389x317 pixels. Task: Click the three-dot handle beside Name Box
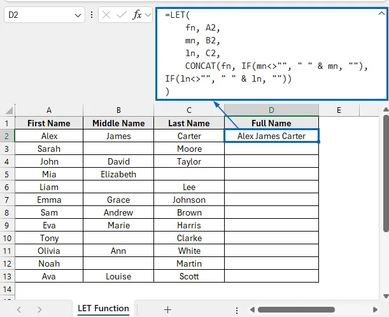pyautogui.click(x=92, y=15)
